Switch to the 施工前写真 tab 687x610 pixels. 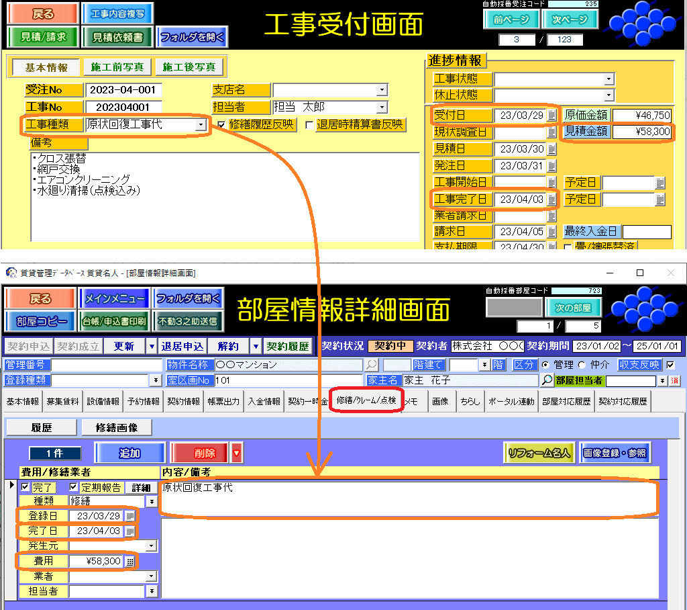coord(117,67)
